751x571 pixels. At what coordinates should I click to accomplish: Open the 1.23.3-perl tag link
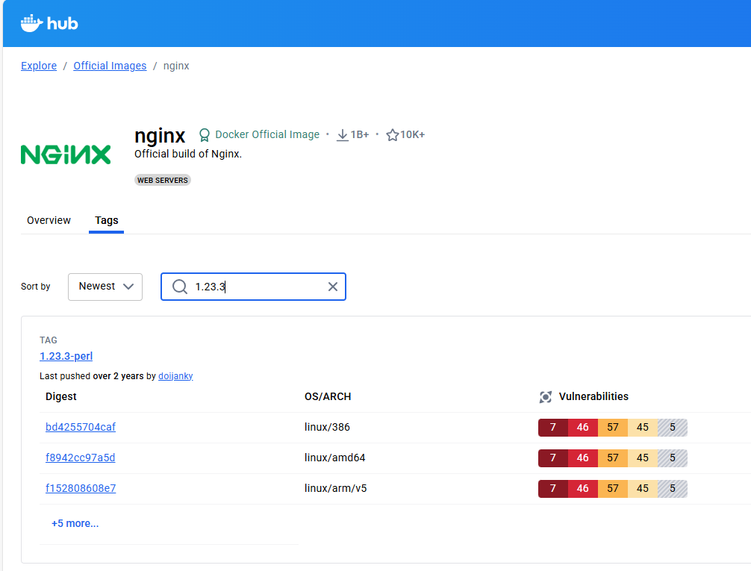click(x=66, y=356)
